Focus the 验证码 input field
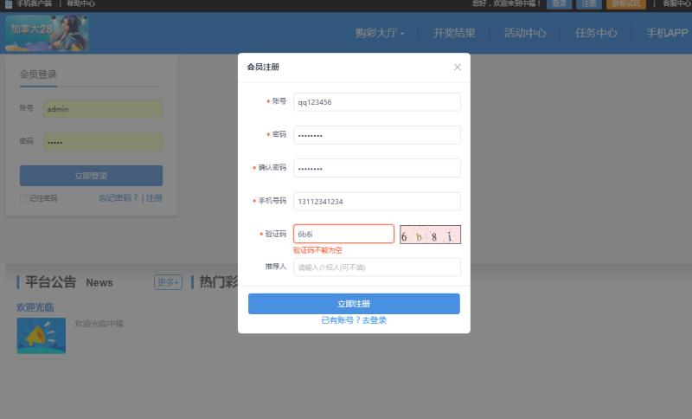692x419 pixels. click(343, 235)
